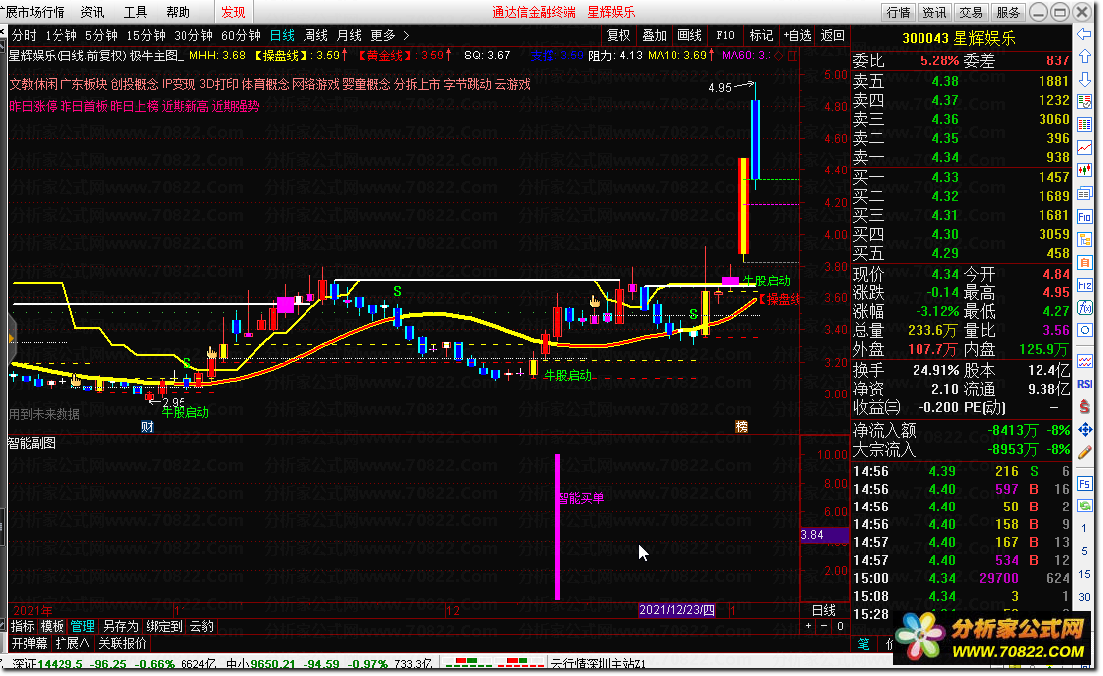Click the minus zoom button below the chart
The image size is (1103, 676).
[823, 626]
